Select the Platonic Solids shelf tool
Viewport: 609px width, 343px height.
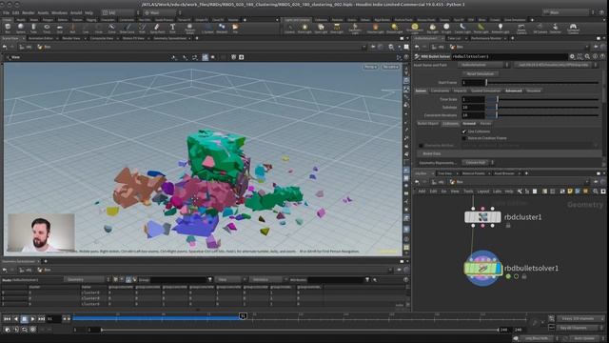click(190, 28)
